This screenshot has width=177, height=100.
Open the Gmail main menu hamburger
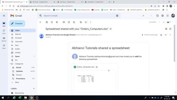coord(4,16)
